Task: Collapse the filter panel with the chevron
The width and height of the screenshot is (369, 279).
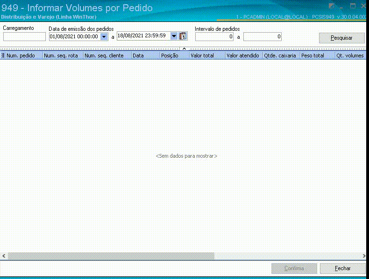Action: (184, 49)
